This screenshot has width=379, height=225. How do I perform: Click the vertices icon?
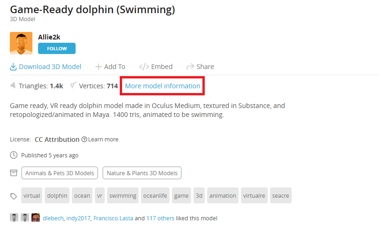(73, 85)
